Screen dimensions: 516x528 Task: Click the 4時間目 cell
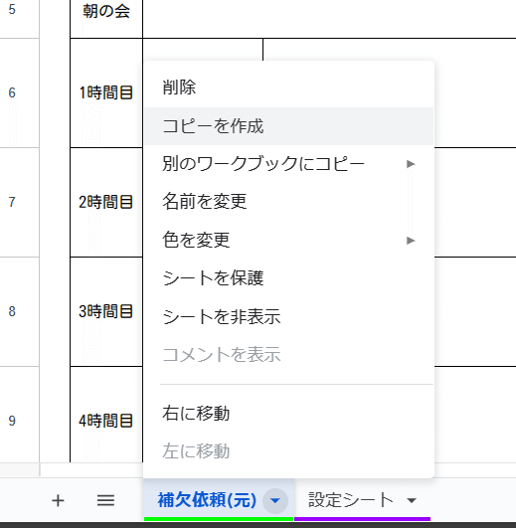click(x=106, y=415)
